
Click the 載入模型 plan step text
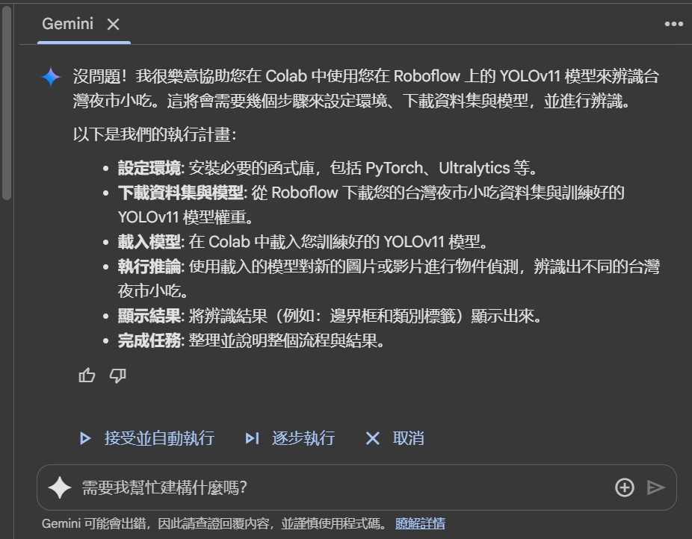tap(149, 242)
